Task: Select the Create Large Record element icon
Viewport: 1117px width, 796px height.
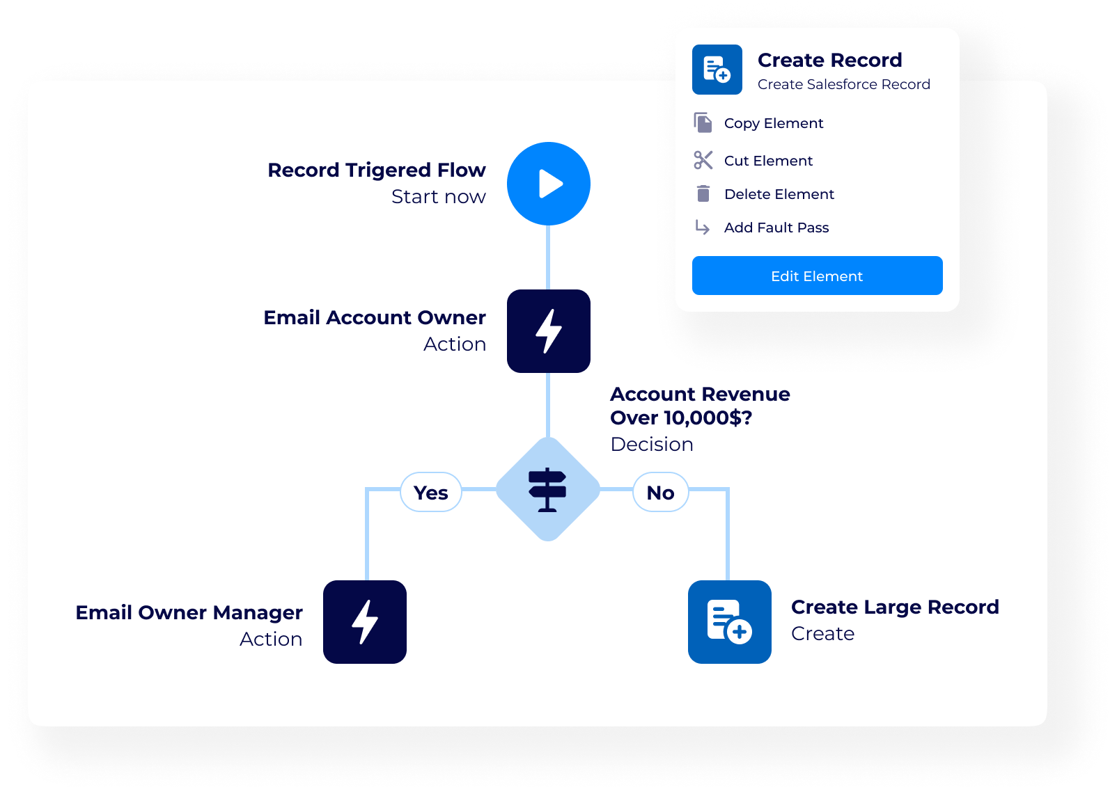Action: click(x=729, y=622)
